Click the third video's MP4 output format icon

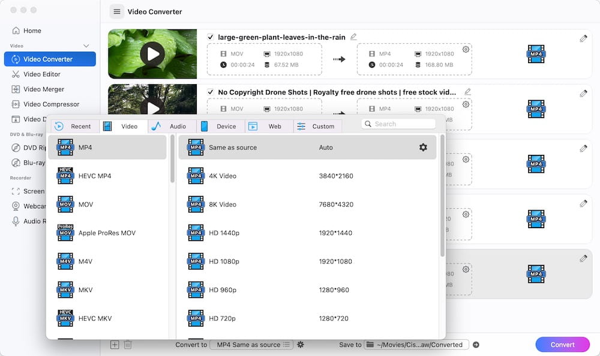click(x=536, y=164)
